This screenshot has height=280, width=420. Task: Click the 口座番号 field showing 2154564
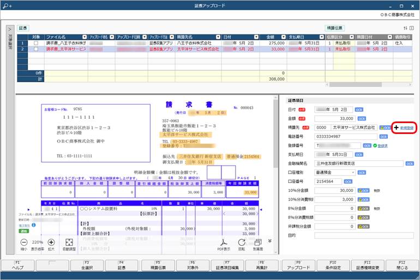(328, 181)
